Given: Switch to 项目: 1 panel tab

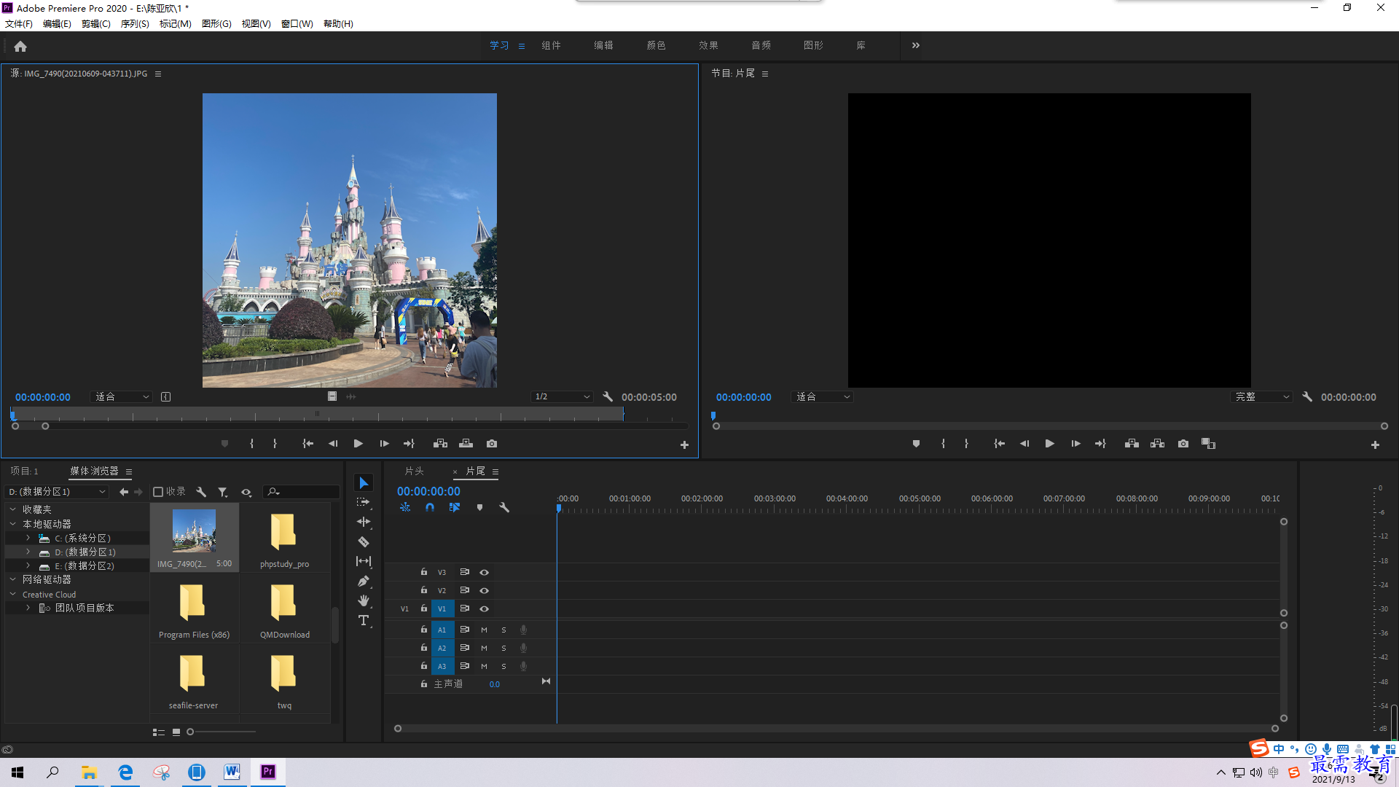Looking at the screenshot, I should coord(24,471).
